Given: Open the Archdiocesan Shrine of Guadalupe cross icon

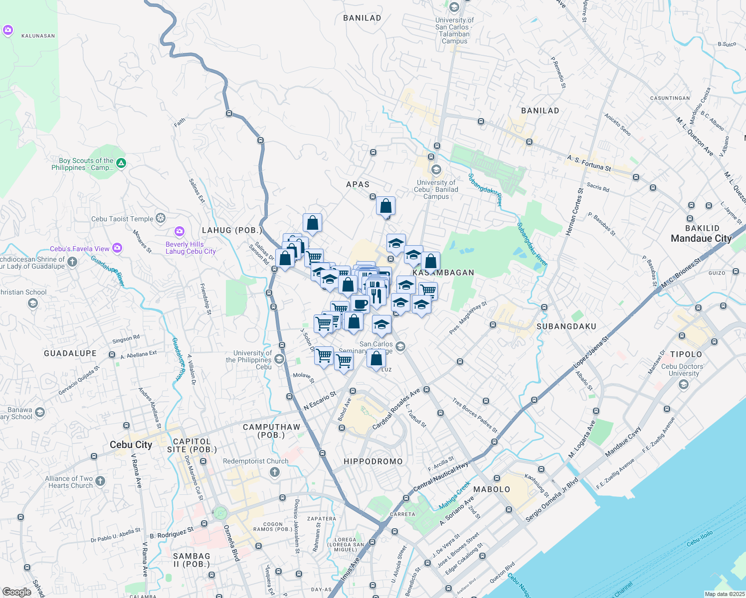Looking at the screenshot, I should coord(72,262).
